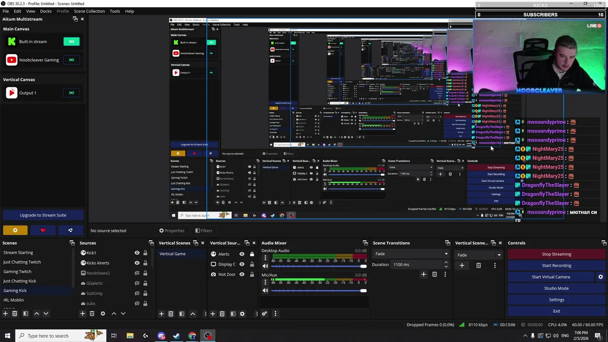Open the File menu

pyautogui.click(x=6, y=11)
